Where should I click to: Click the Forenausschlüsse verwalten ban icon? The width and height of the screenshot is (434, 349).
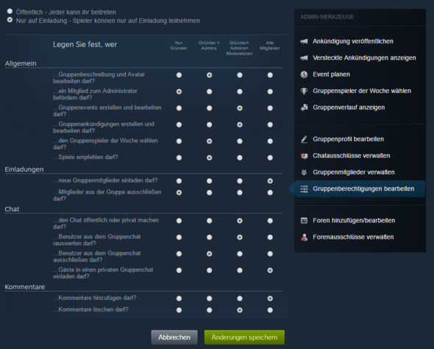coord(304,237)
